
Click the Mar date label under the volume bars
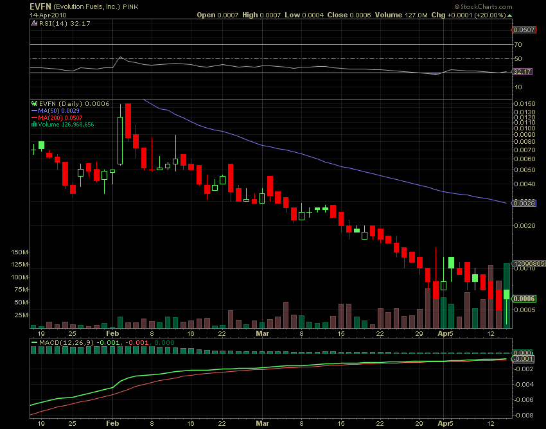click(262, 333)
